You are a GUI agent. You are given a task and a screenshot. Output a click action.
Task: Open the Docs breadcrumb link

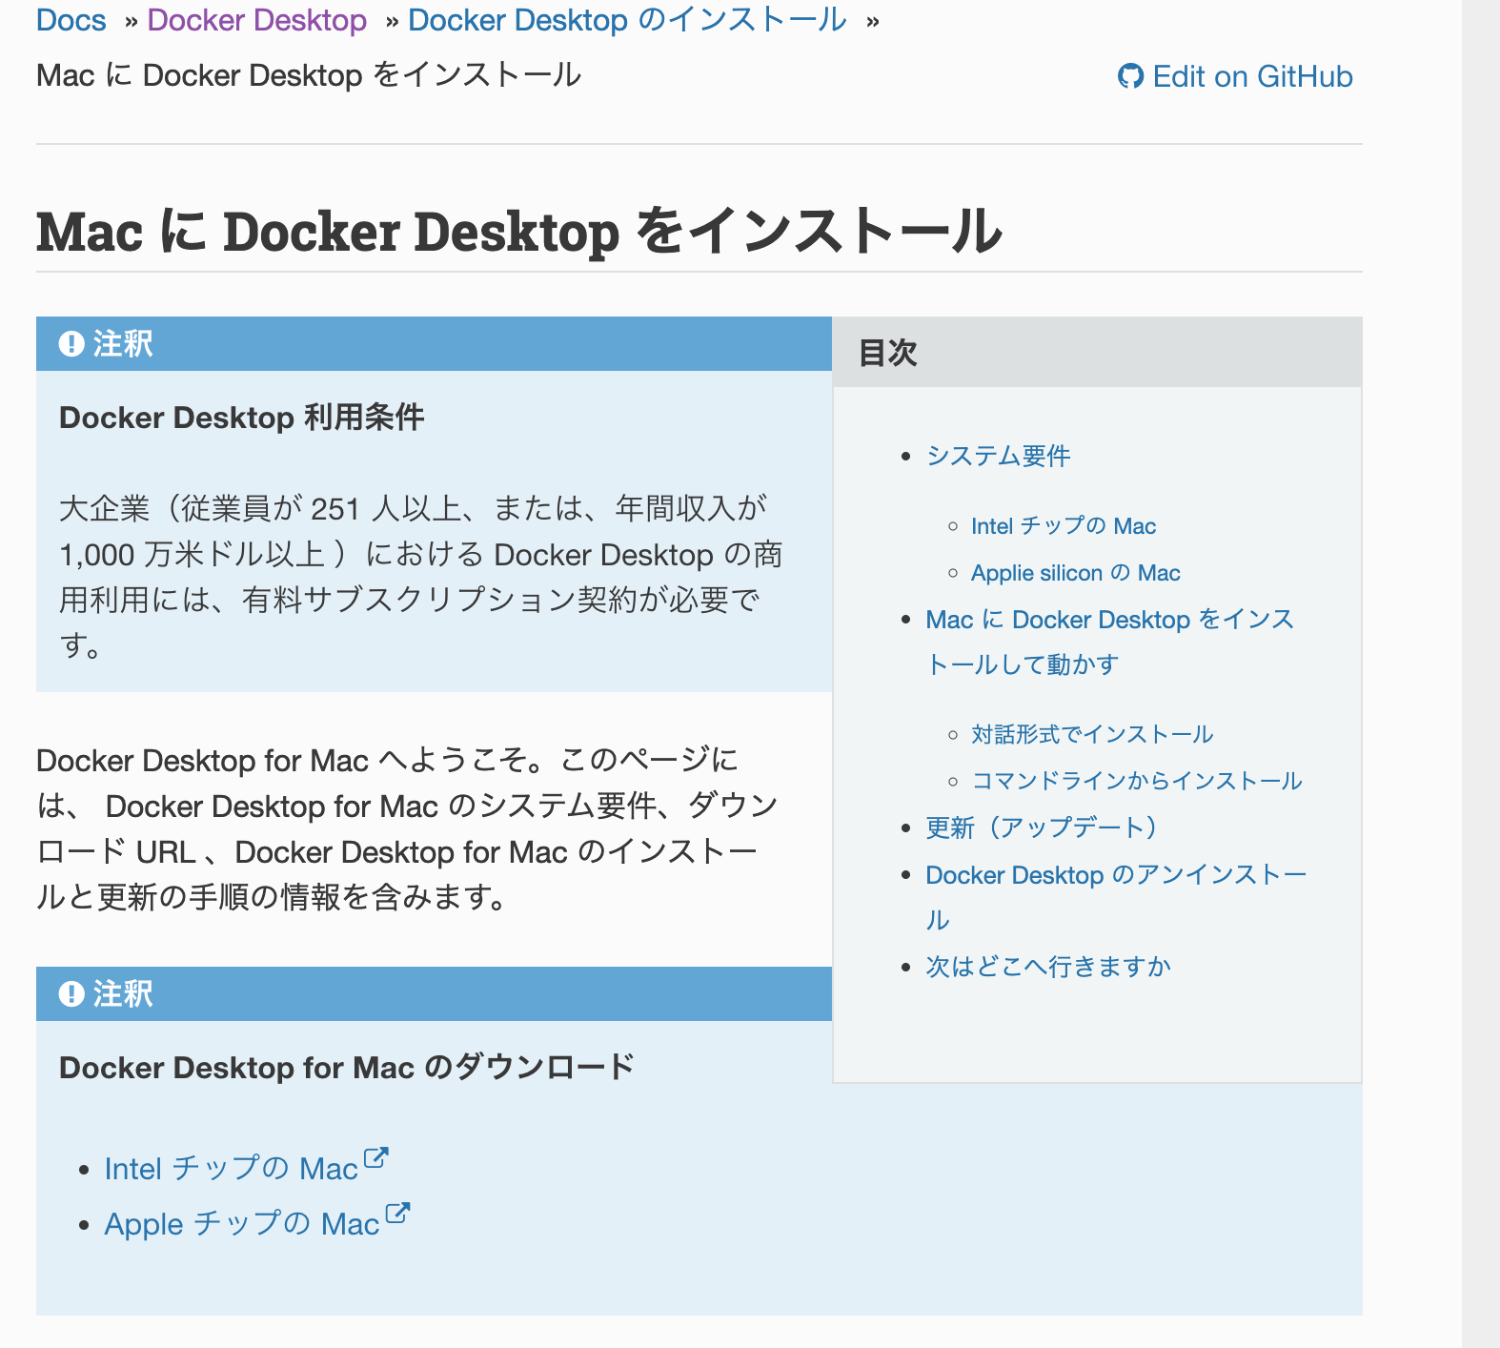point(71,20)
